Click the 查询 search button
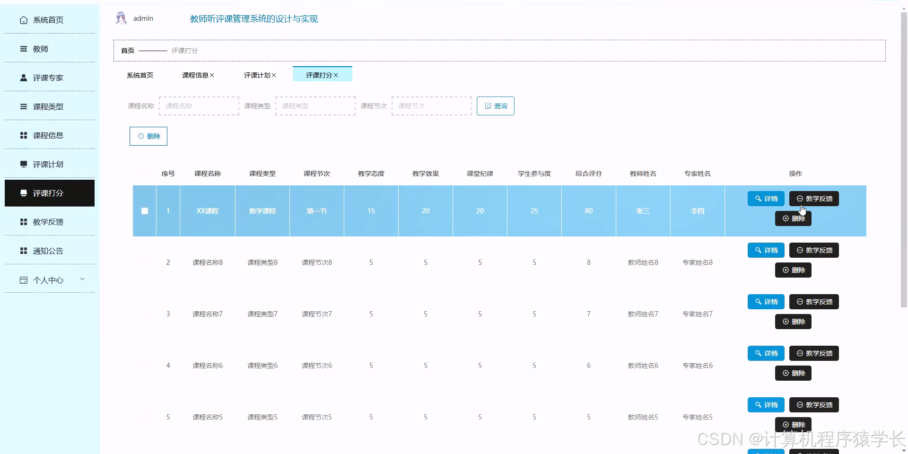The image size is (908, 454). (x=496, y=106)
